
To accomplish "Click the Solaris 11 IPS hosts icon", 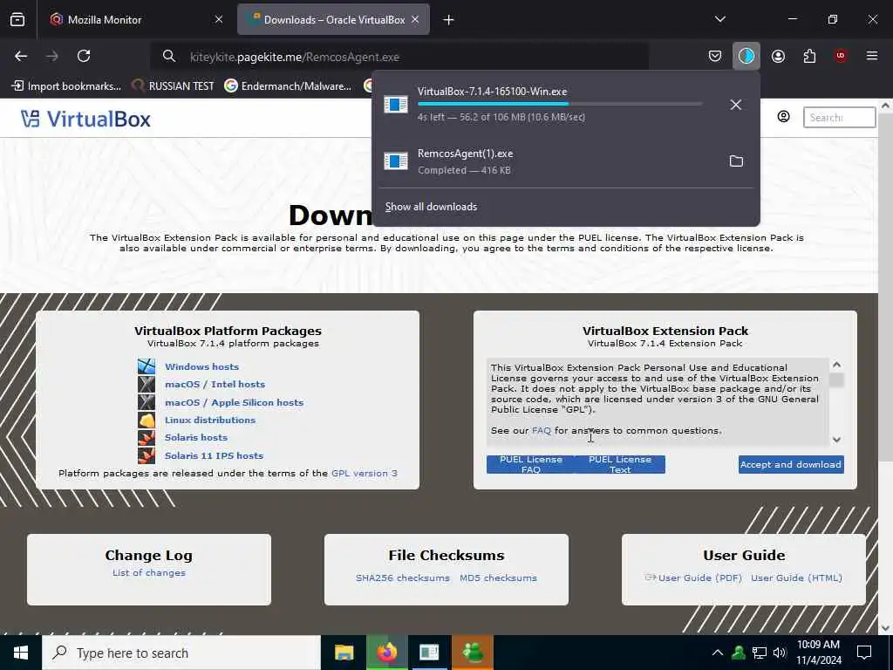I will [147, 455].
